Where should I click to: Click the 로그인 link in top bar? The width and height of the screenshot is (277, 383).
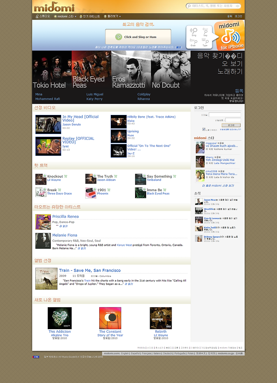tap(239, 17)
